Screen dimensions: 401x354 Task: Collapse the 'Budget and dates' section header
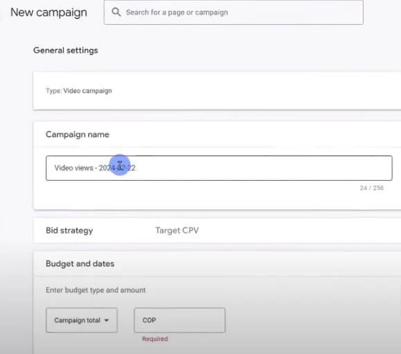pos(217,264)
